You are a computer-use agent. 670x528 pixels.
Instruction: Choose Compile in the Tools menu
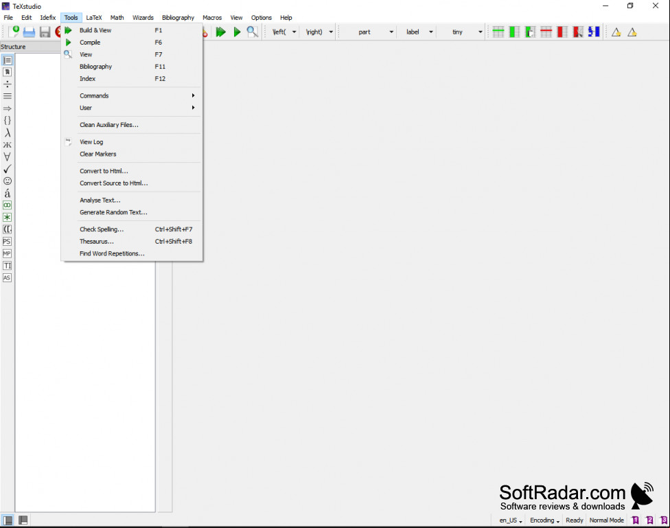pos(132,43)
